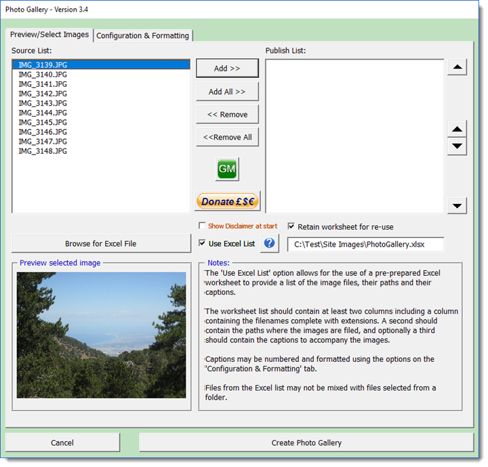The height and width of the screenshot is (467, 488).
Task: Select IMG_3147.JPG in Source List
Action: (102, 142)
